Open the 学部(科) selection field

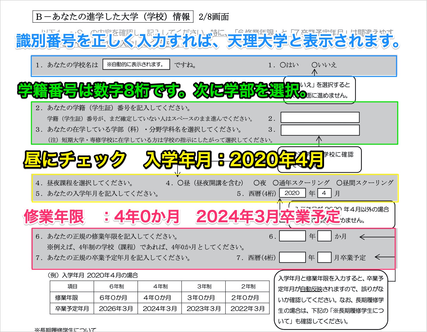pos(320,130)
